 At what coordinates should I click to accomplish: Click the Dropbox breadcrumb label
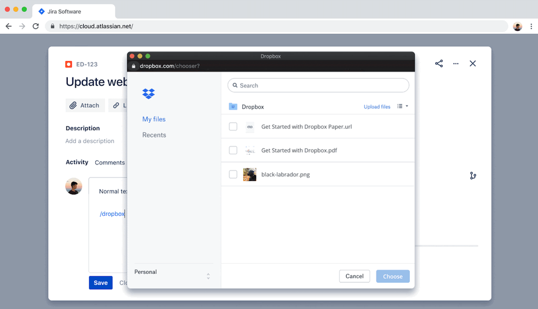point(253,107)
